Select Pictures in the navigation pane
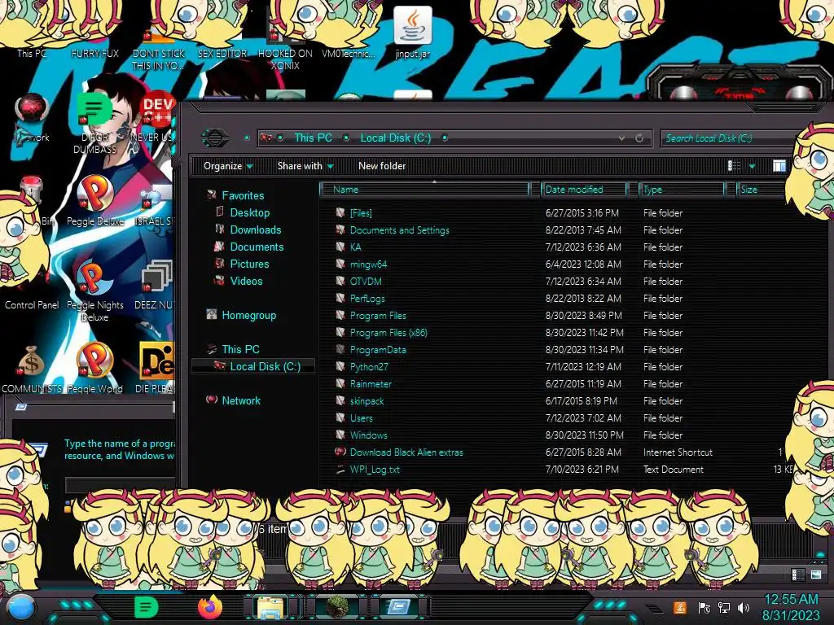 249,264
